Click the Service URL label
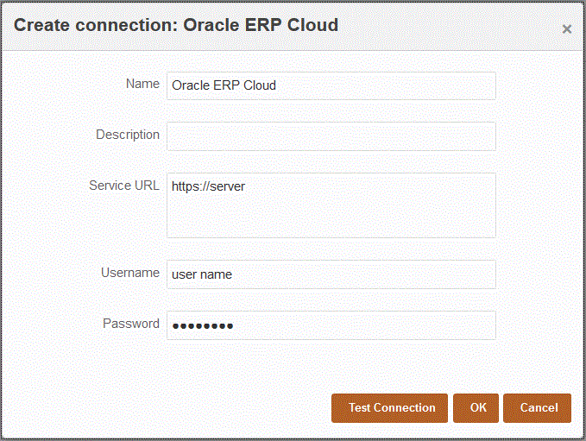Image resolution: width=586 pixels, height=441 pixels. click(x=124, y=186)
